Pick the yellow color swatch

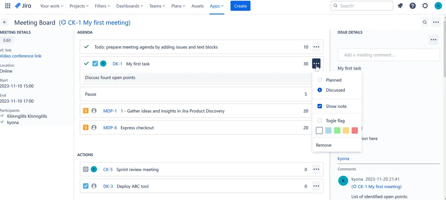346,130
